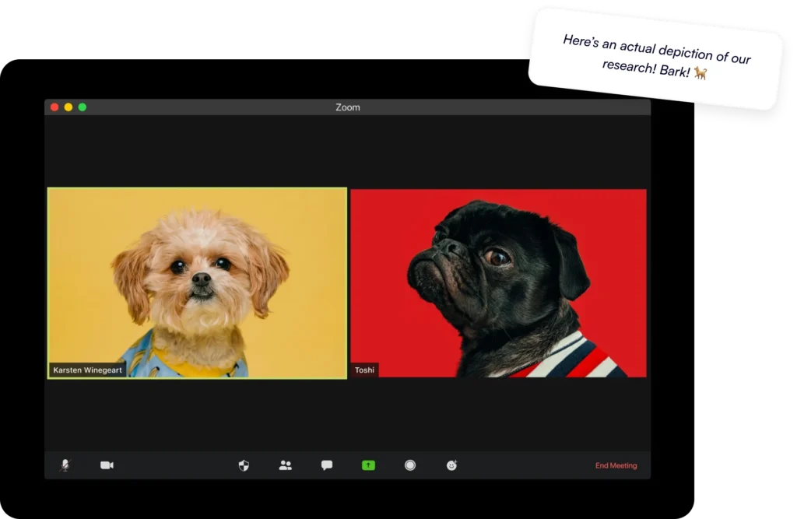
Task: Open the Reactions smiley icon
Action: pos(451,465)
